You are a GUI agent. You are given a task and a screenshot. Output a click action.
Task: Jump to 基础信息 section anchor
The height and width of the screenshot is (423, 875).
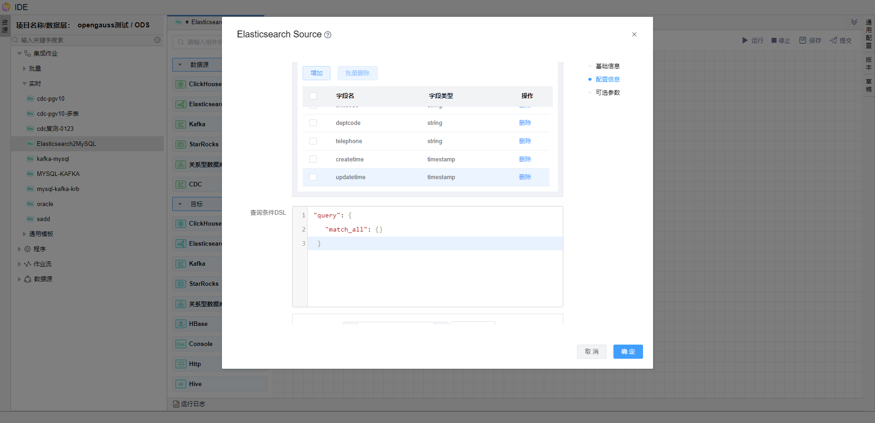pyautogui.click(x=607, y=66)
